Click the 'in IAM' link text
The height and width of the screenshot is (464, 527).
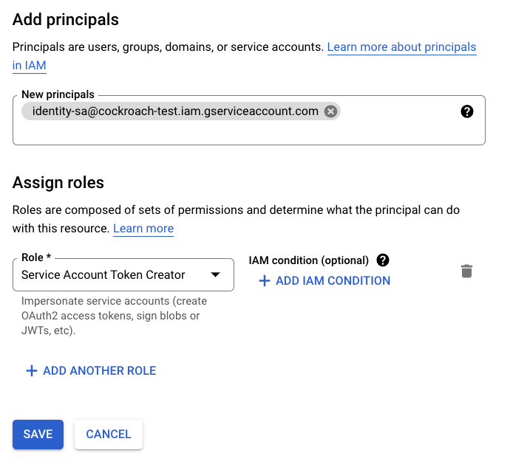click(x=30, y=66)
